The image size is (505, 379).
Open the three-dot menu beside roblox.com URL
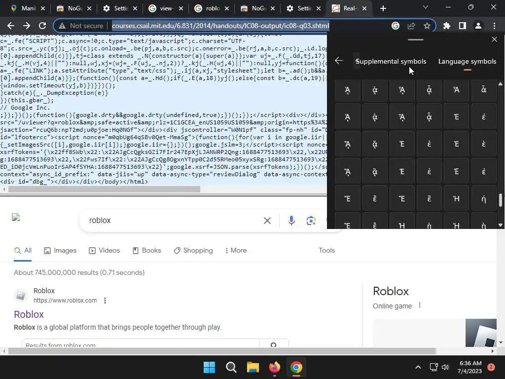(x=105, y=301)
